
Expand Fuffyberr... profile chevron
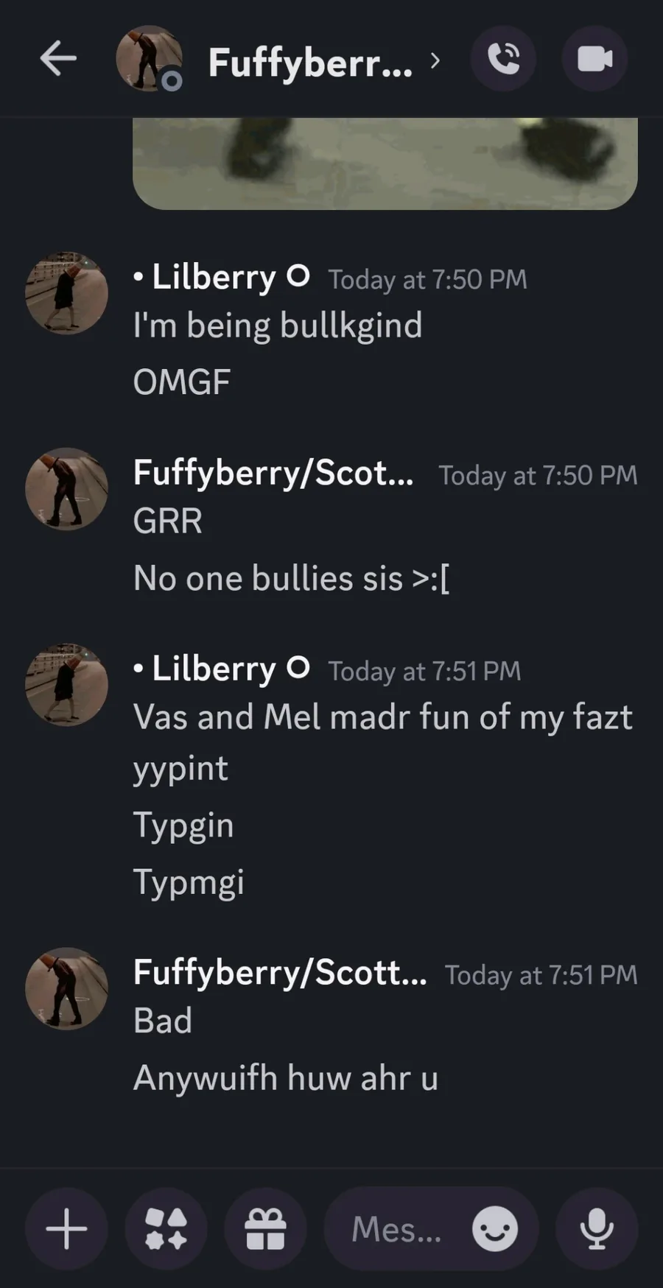pyautogui.click(x=435, y=60)
